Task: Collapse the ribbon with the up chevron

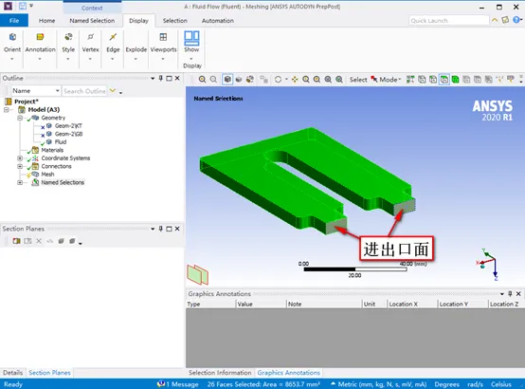Action: (495, 20)
